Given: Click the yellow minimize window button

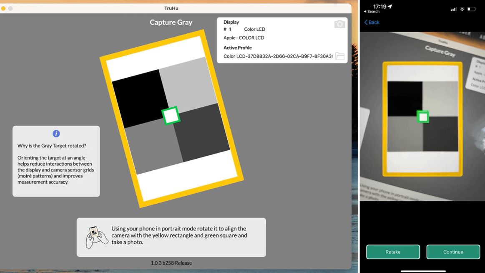Looking at the screenshot, I should 3,8.
